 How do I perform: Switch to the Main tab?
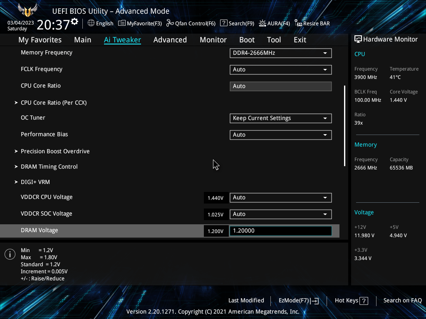click(83, 40)
